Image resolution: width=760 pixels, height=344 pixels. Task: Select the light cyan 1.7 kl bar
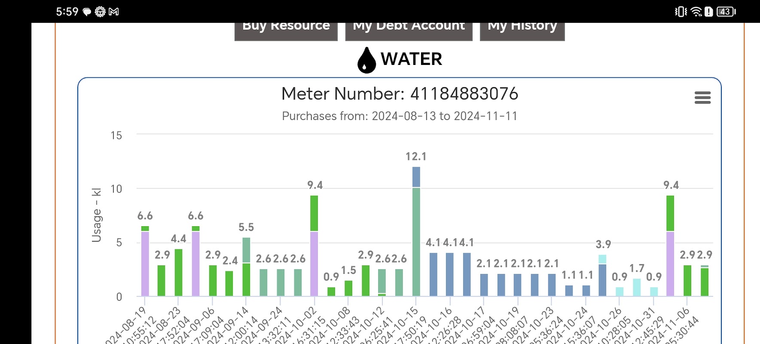click(637, 287)
